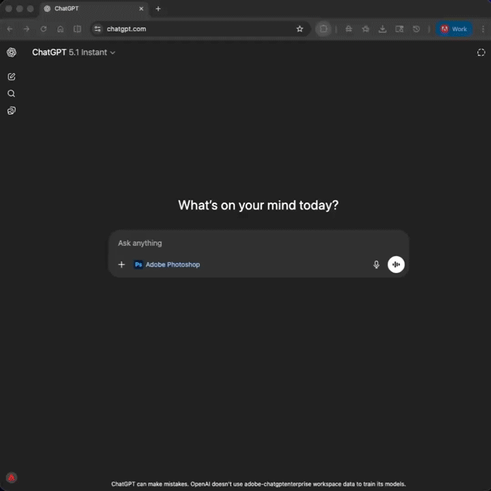Reload the page with the refresh icon
This screenshot has width=491, height=491.
coord(44,29)
